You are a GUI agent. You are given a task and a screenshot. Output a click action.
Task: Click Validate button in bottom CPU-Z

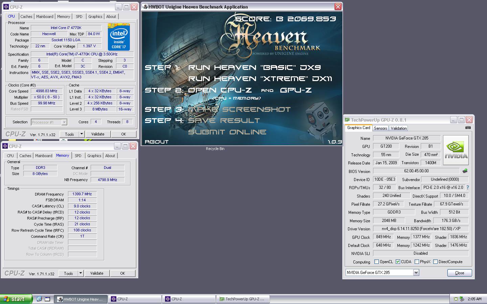pos(97,273)
